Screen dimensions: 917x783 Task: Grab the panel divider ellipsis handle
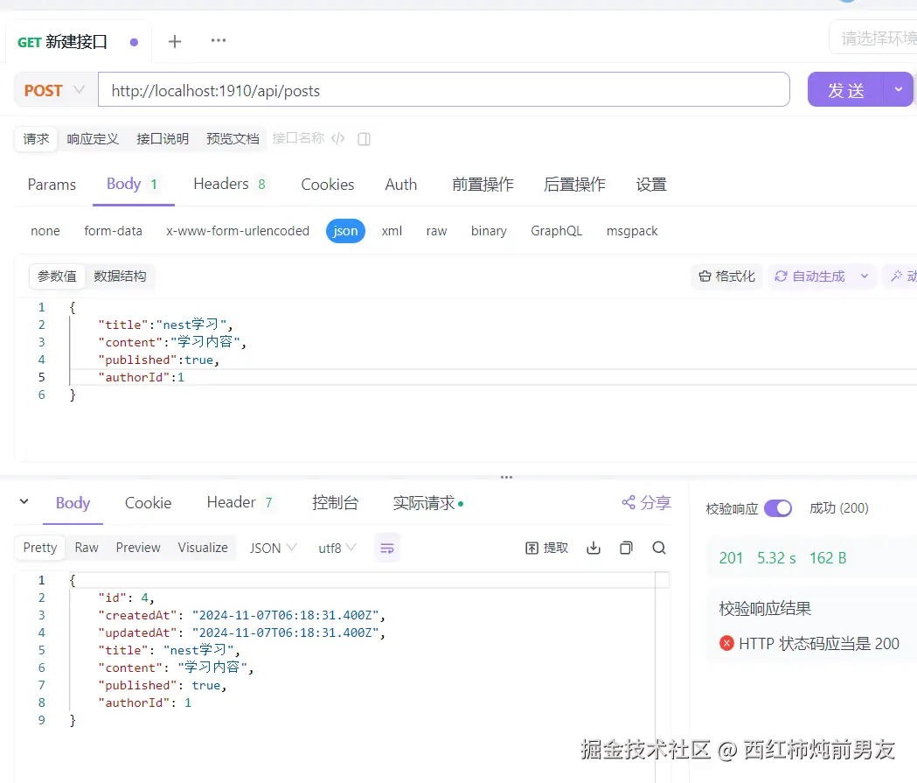click(506, 477)
